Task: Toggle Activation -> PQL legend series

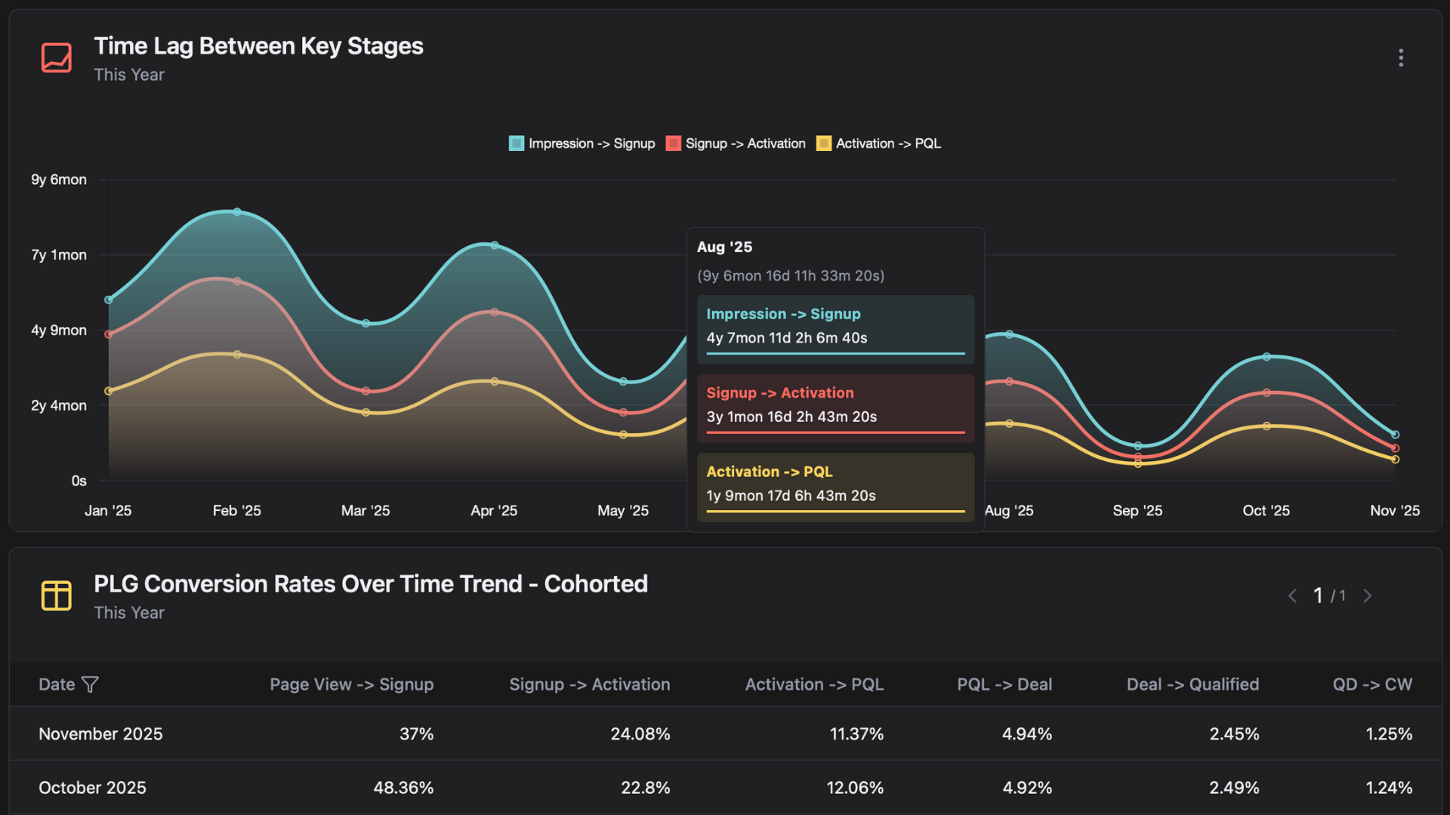Action: click(x=887, y=143)
